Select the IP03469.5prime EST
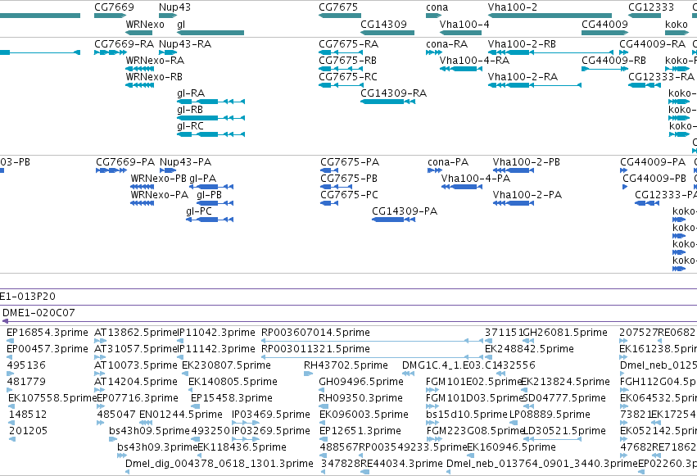697x476 pixels. coord(246,423)
